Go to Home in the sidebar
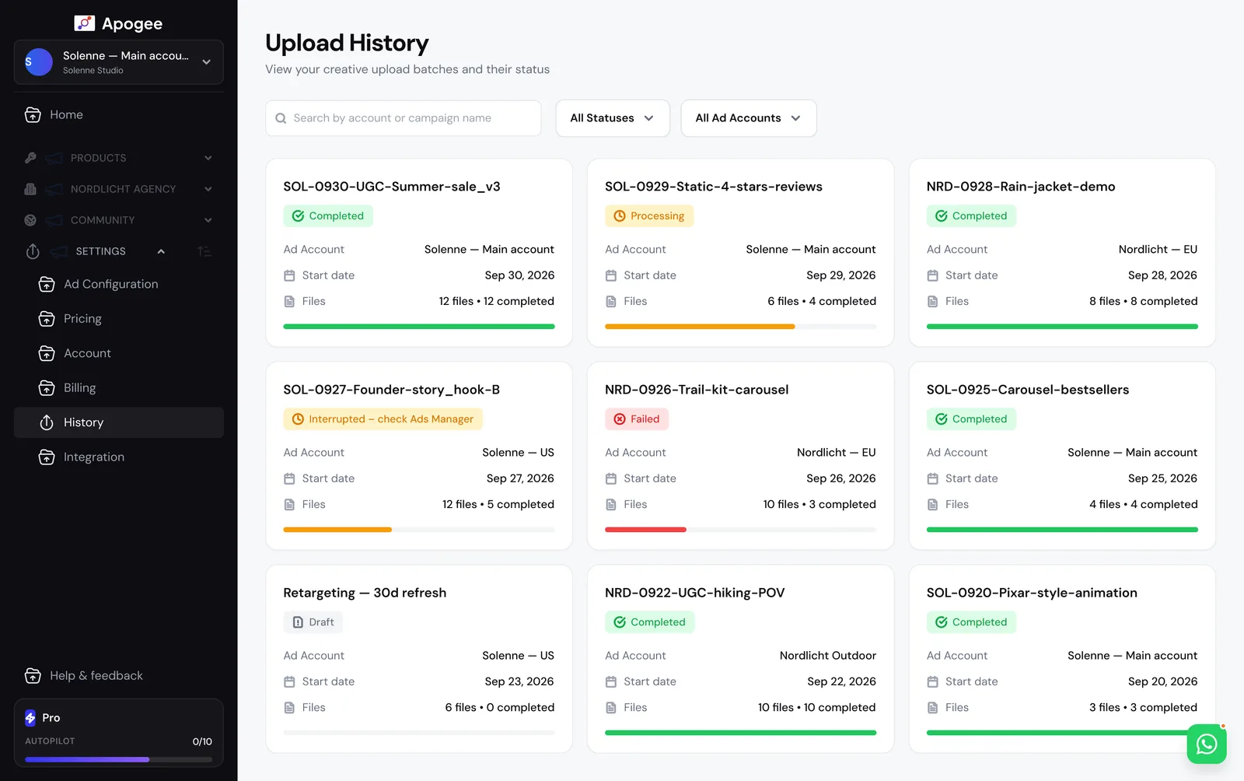The image size is (1244, 781). click(119, 115)
